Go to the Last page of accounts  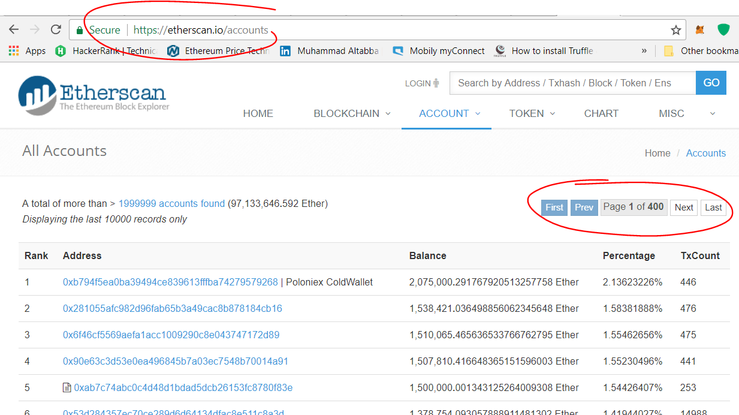pos(713,207)
